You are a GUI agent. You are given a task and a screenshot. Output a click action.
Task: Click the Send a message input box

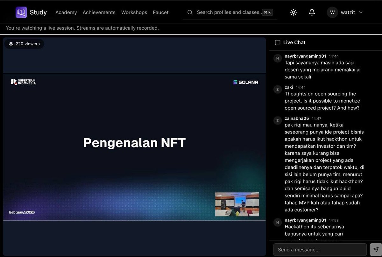tap(320, 249)
